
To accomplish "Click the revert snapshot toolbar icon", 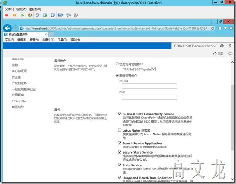I will tap(45, 15).
